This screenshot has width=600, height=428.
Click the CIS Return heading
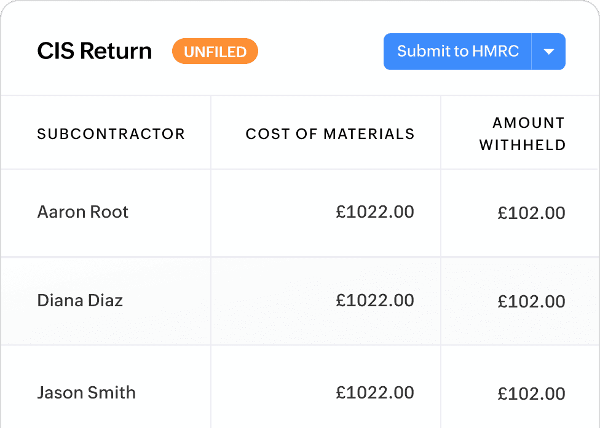click(94, 51)
